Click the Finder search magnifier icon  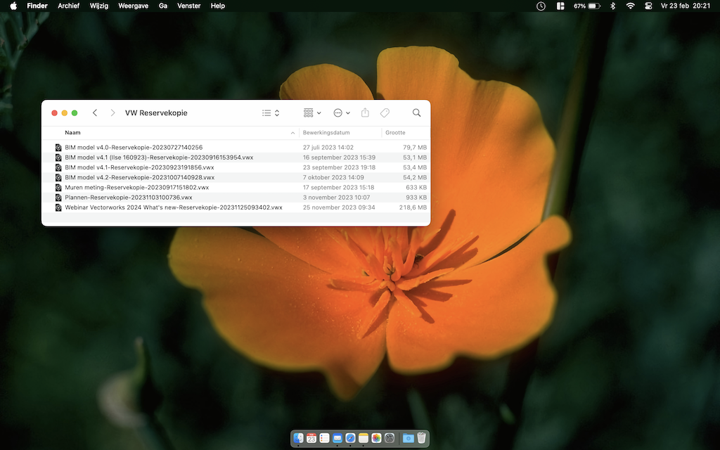coord(416,112)
